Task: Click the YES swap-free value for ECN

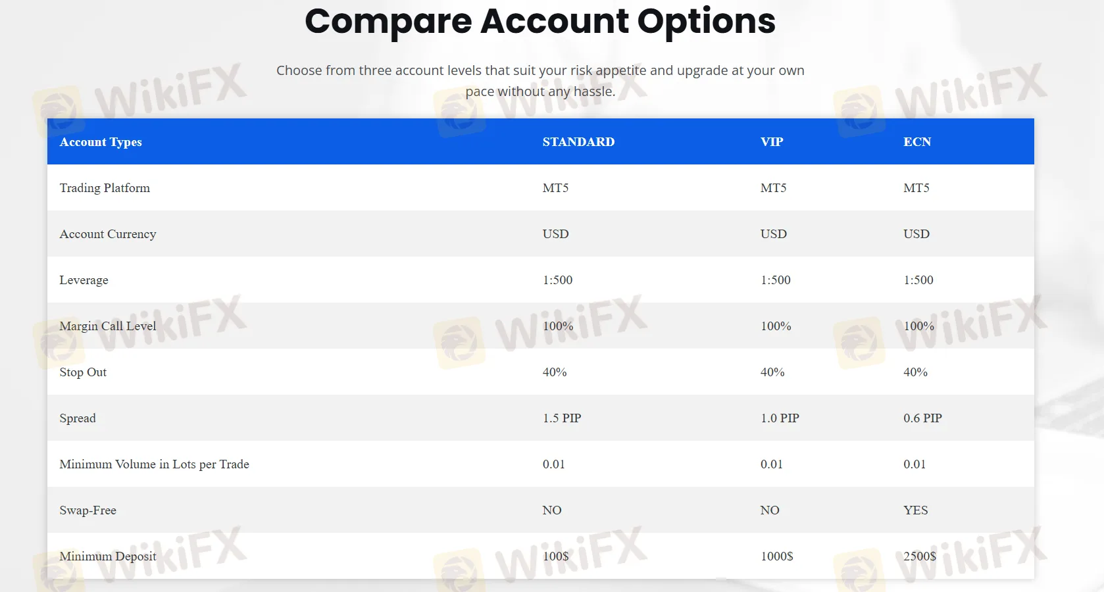Action: tap(915, 510)
